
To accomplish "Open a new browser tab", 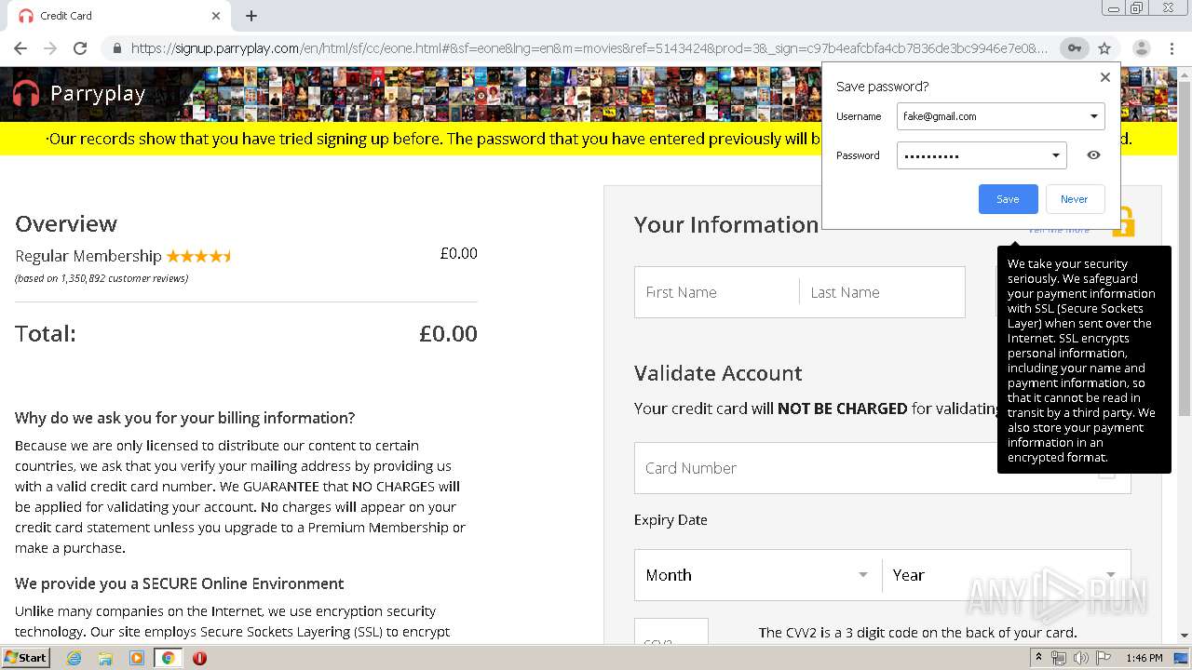I will click(251, 16).
